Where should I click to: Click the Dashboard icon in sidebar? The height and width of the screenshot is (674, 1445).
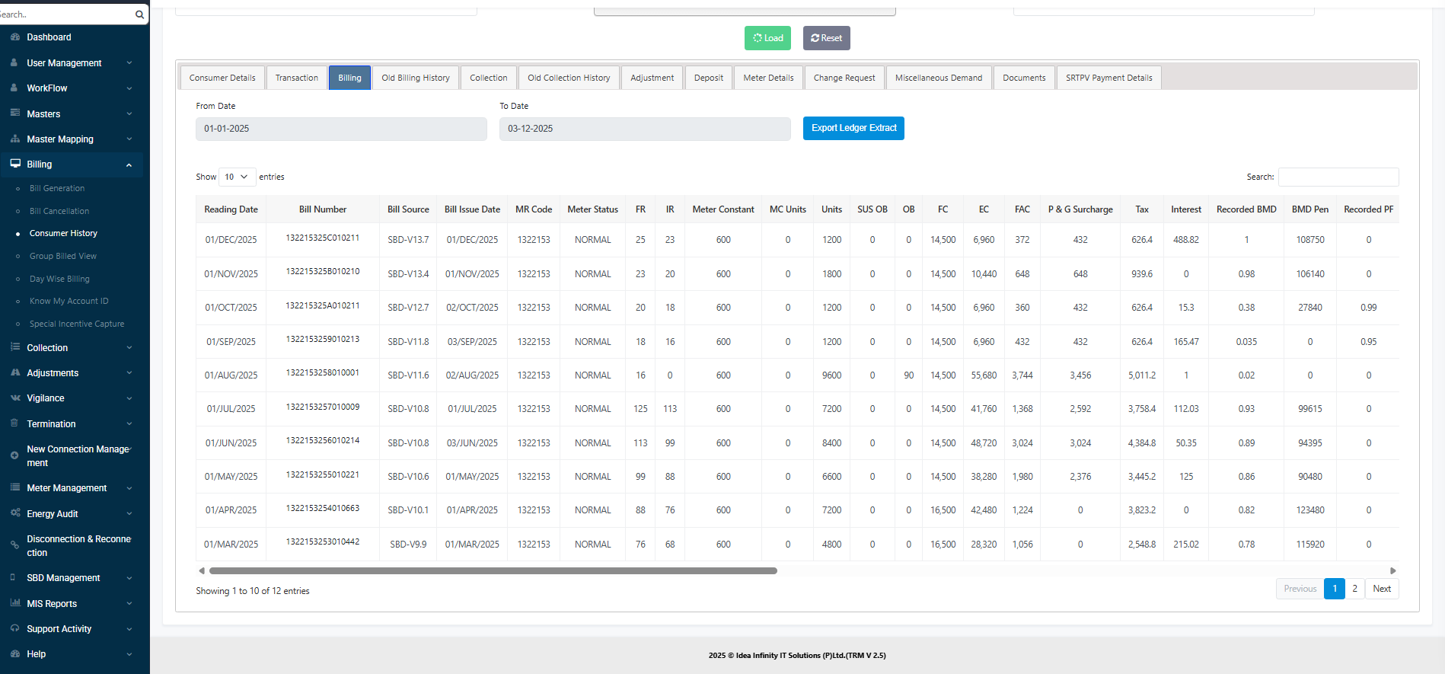(15, 37)
